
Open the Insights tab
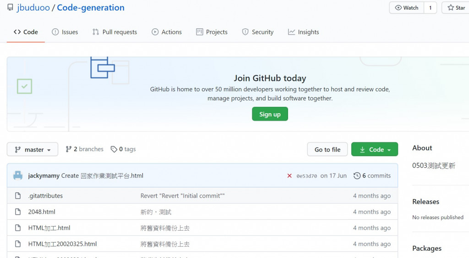304,32
